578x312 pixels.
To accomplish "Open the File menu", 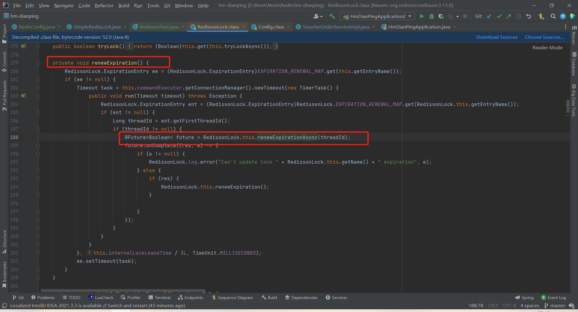I will (17, 5).
